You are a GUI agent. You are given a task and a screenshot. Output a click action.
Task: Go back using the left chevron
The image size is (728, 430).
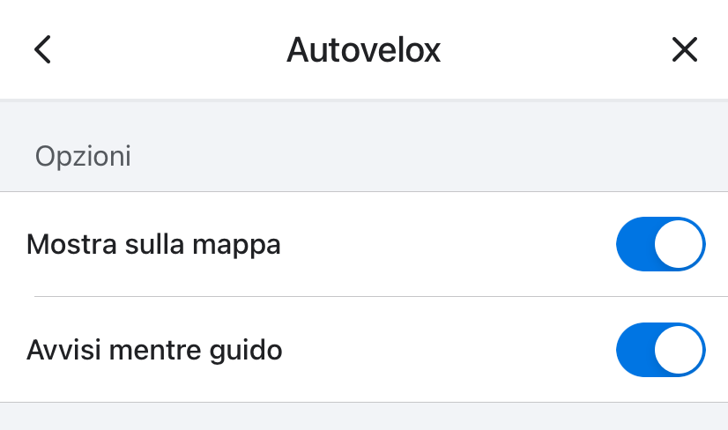[x=42, y=49]
